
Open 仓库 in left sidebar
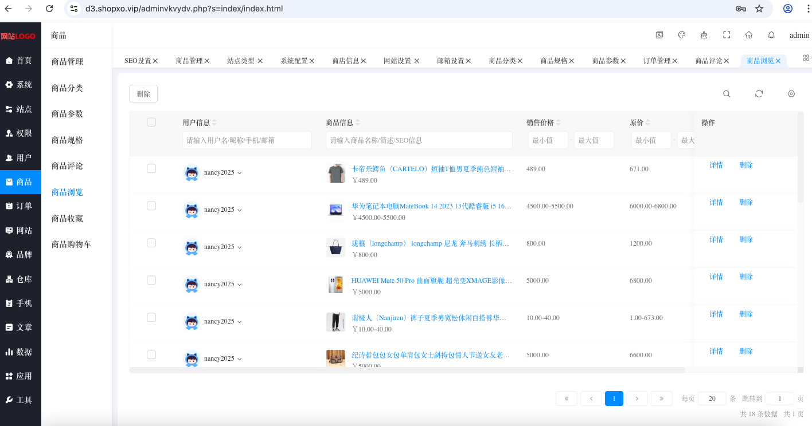tap(21, 279)
